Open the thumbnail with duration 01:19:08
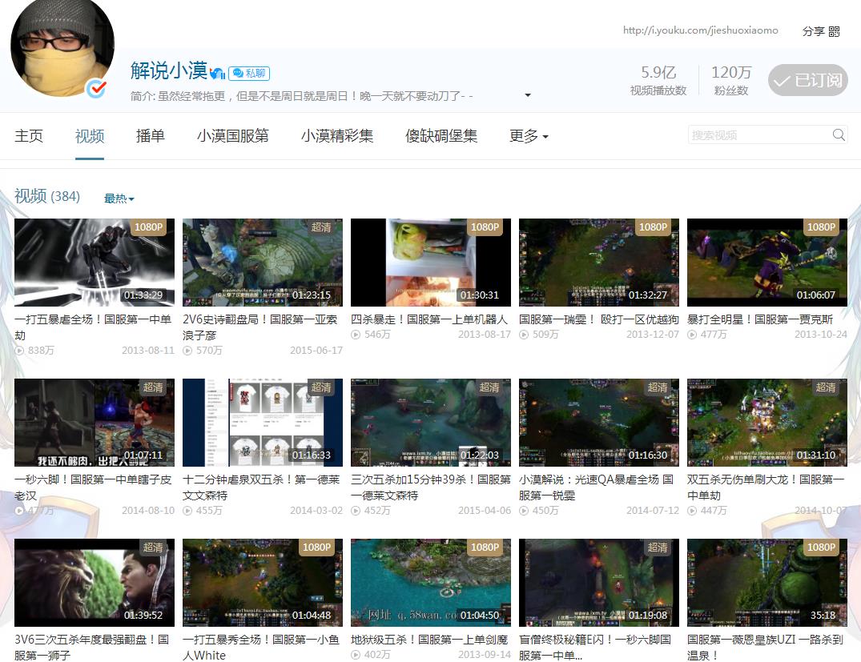This screenshot has height=662, width=861. click(x=599, y=583)
